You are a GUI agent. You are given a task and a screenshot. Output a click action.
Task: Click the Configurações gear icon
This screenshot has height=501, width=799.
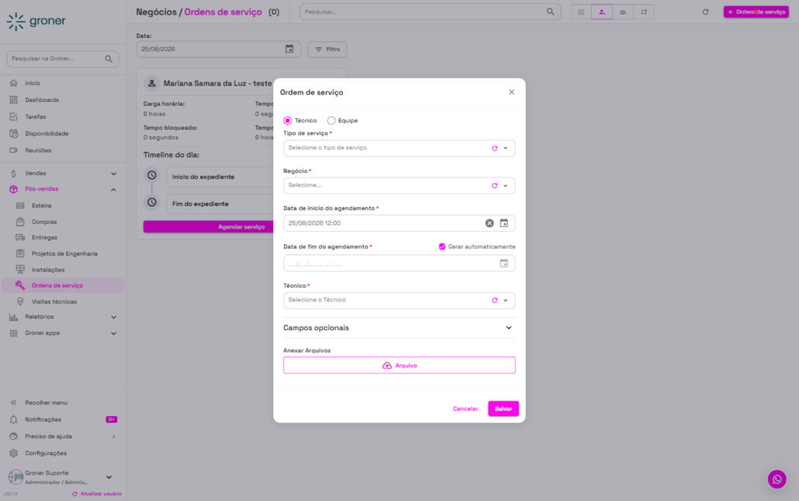tap(14, 453)
